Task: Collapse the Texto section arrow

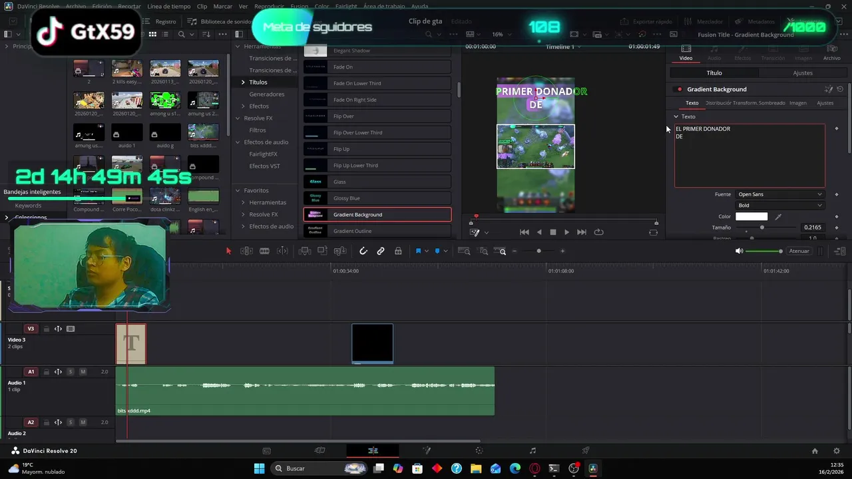Action: coord(676,116)
